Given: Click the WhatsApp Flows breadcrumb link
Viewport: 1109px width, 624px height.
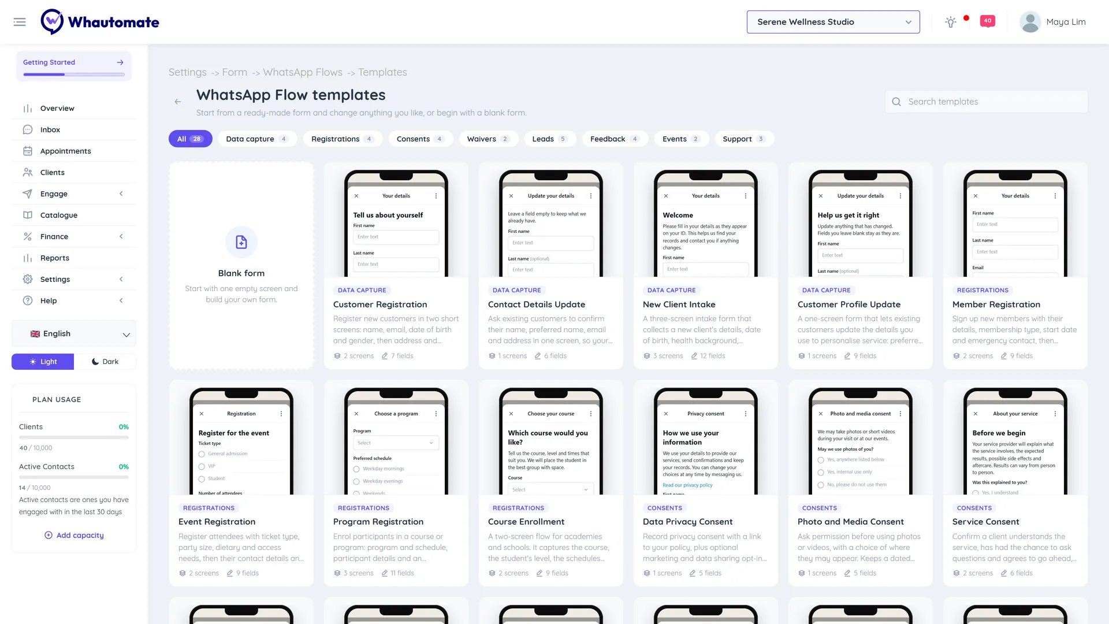Looking at the screenshot, I should 303,72.
